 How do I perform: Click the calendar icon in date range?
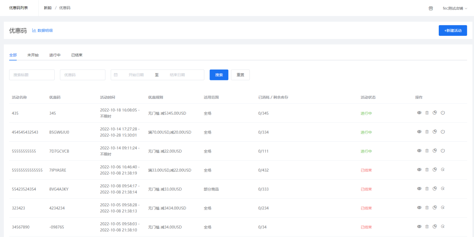click(116, 75)
